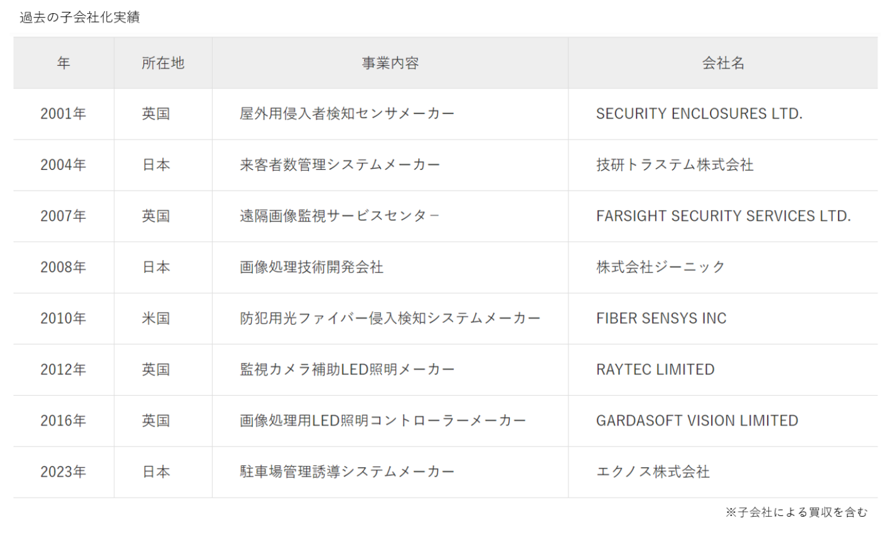Select GARDASOFT VISION LIMITED cell

click(x=697, y=420)
